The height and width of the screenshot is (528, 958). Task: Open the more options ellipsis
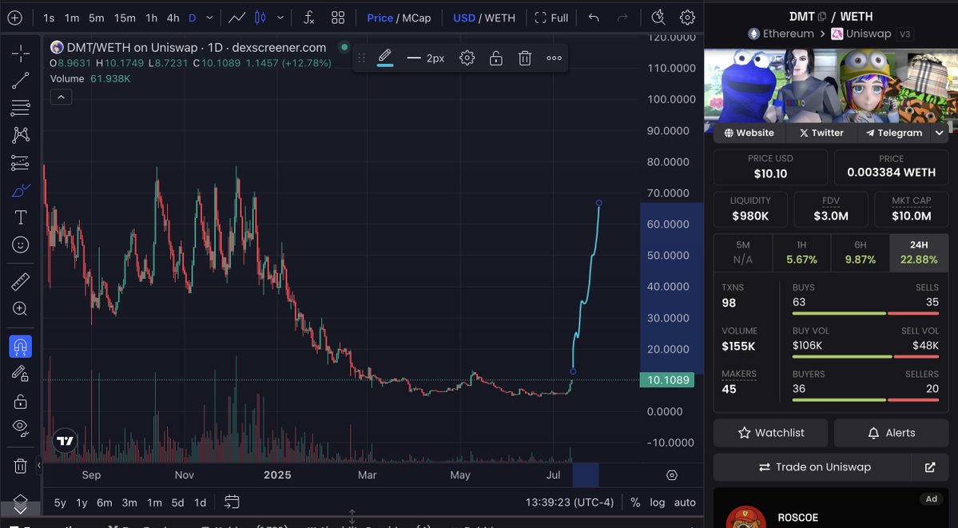point(555,58)
